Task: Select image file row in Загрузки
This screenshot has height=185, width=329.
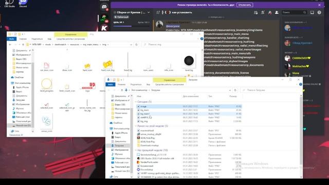Action: [189, 106]
